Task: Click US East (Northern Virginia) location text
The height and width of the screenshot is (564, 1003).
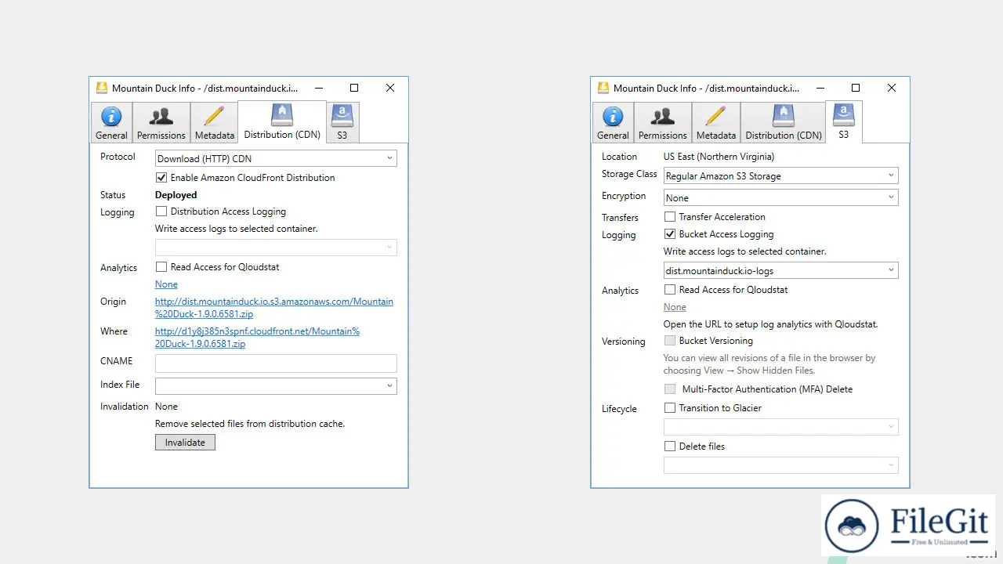Action: (719, 157)
